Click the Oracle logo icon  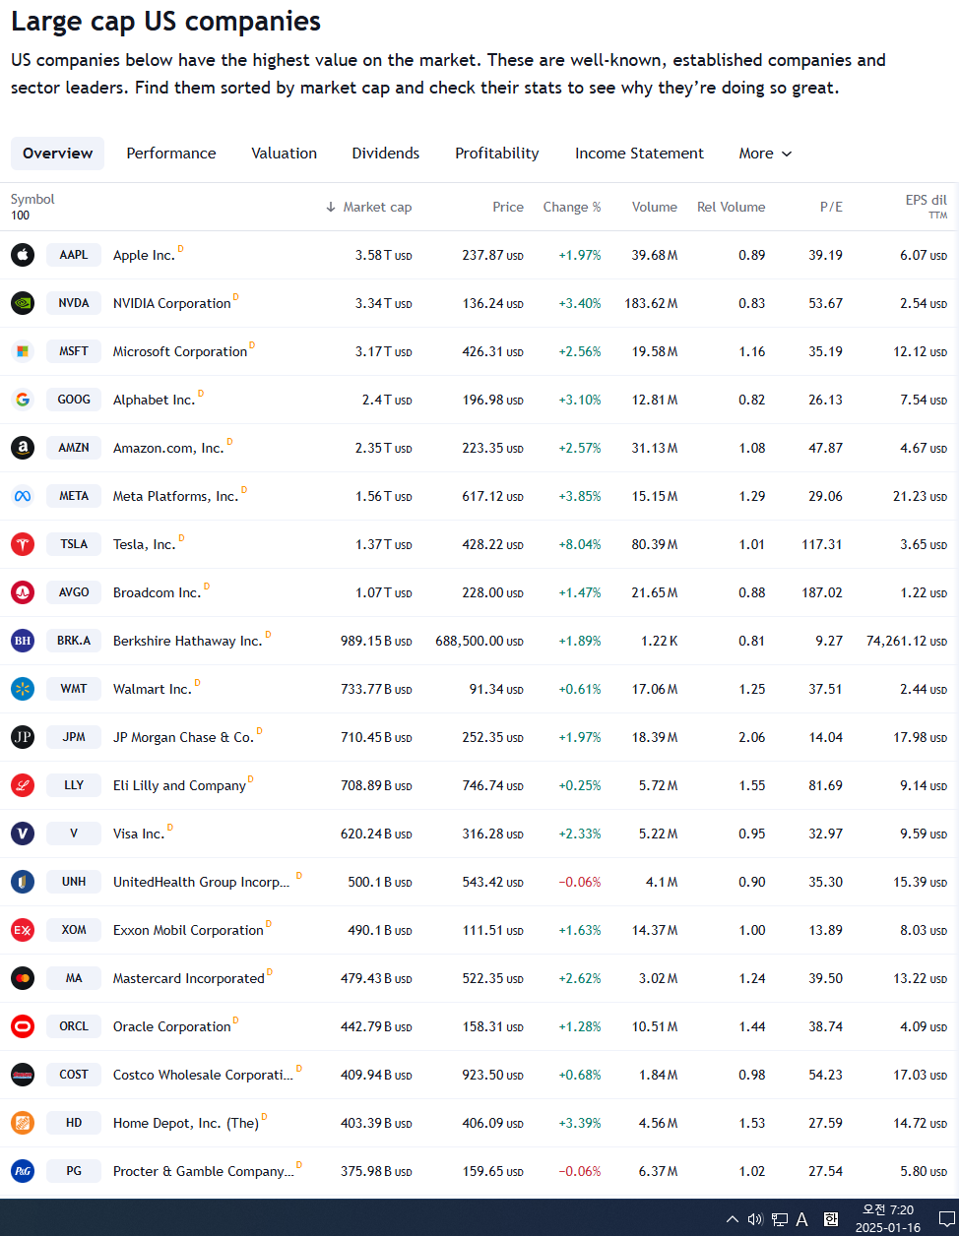pyautogui.click(x=23, y=1026)
